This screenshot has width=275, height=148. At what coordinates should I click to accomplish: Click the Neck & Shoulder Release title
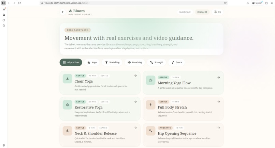pyautogui.click(x=96, y=133)
